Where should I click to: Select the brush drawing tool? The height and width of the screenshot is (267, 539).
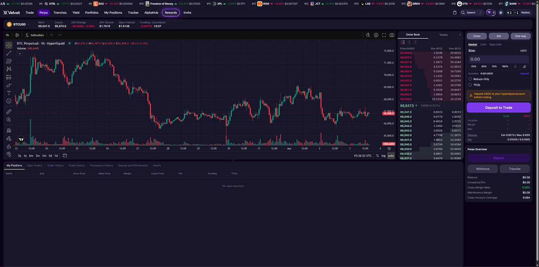click(x=9, y=85)
